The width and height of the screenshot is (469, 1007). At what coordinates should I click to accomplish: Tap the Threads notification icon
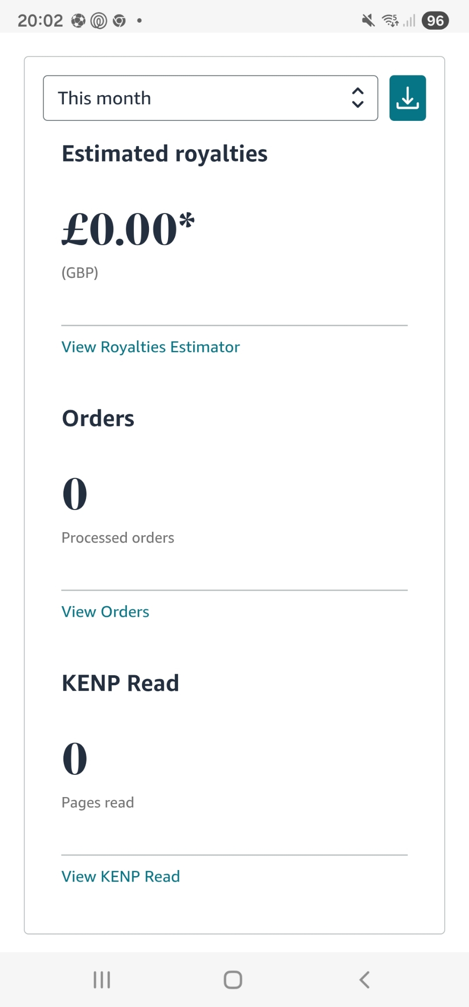[x=99, y=21]
